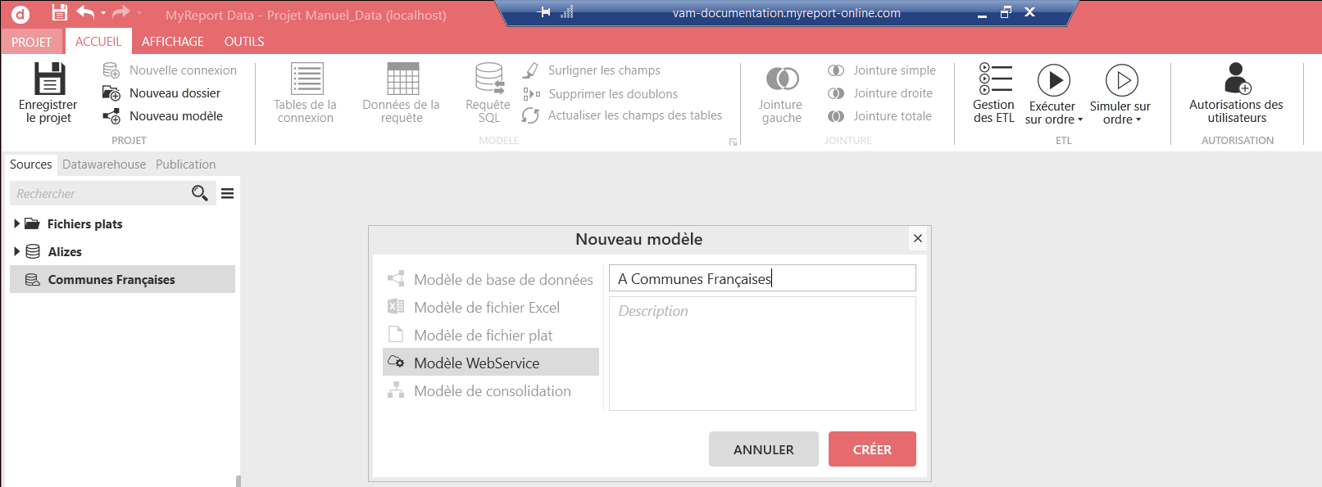Click Nouveau modèle in ribbon

[x=175, y=116]
